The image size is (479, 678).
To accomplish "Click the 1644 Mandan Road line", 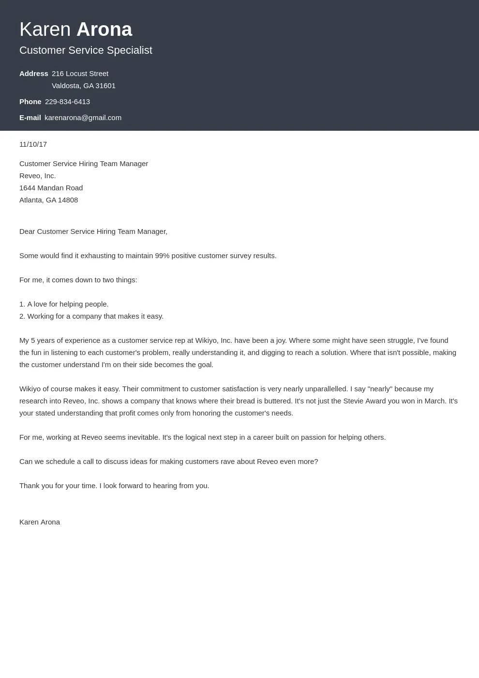I will point(51,188).
